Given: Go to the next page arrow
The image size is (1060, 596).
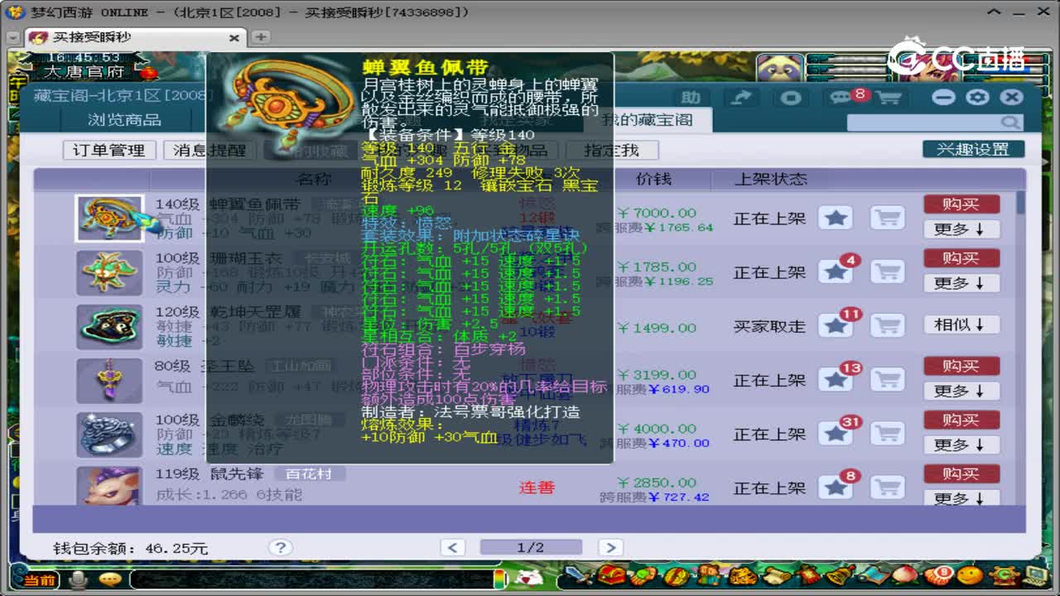Looking at the screenshot, I should [610, 547].
